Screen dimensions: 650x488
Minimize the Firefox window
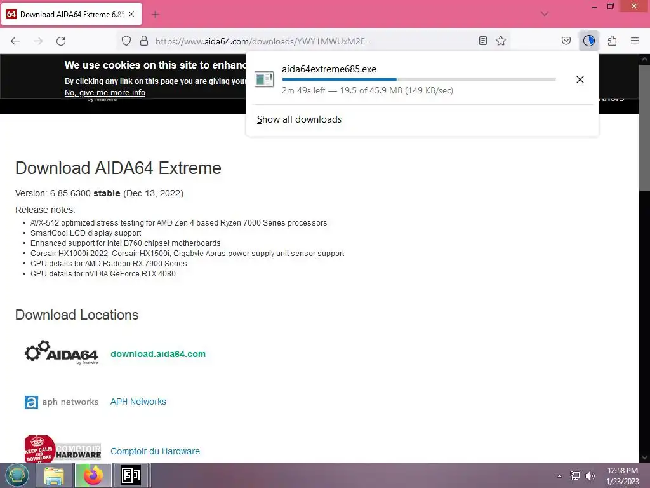coord(594,6)
